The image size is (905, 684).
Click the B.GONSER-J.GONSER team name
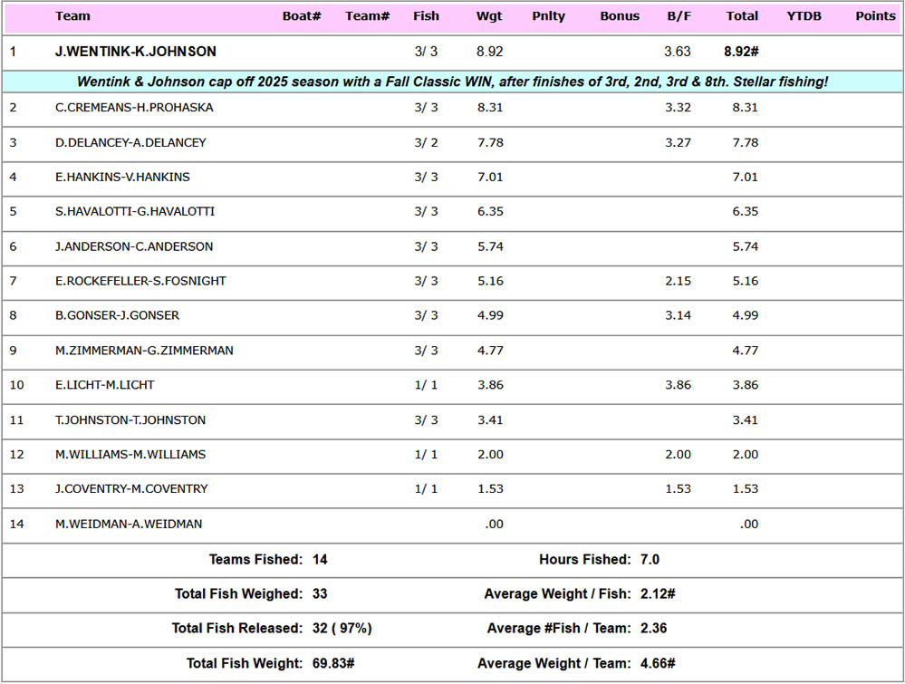tap(117, 315)
